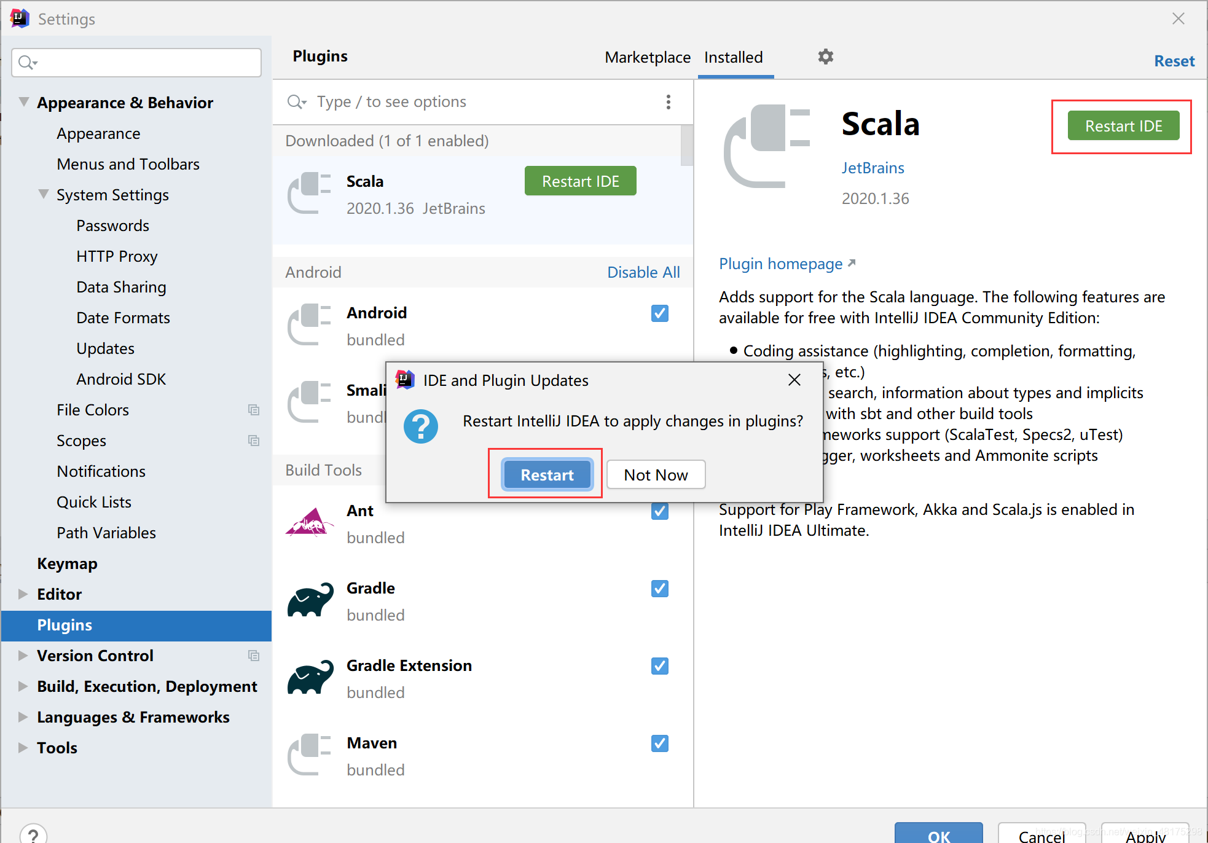The image size is (1208, 843).
Task: Expand the Build, Execution, Deployment section
Action: (23, 686)
